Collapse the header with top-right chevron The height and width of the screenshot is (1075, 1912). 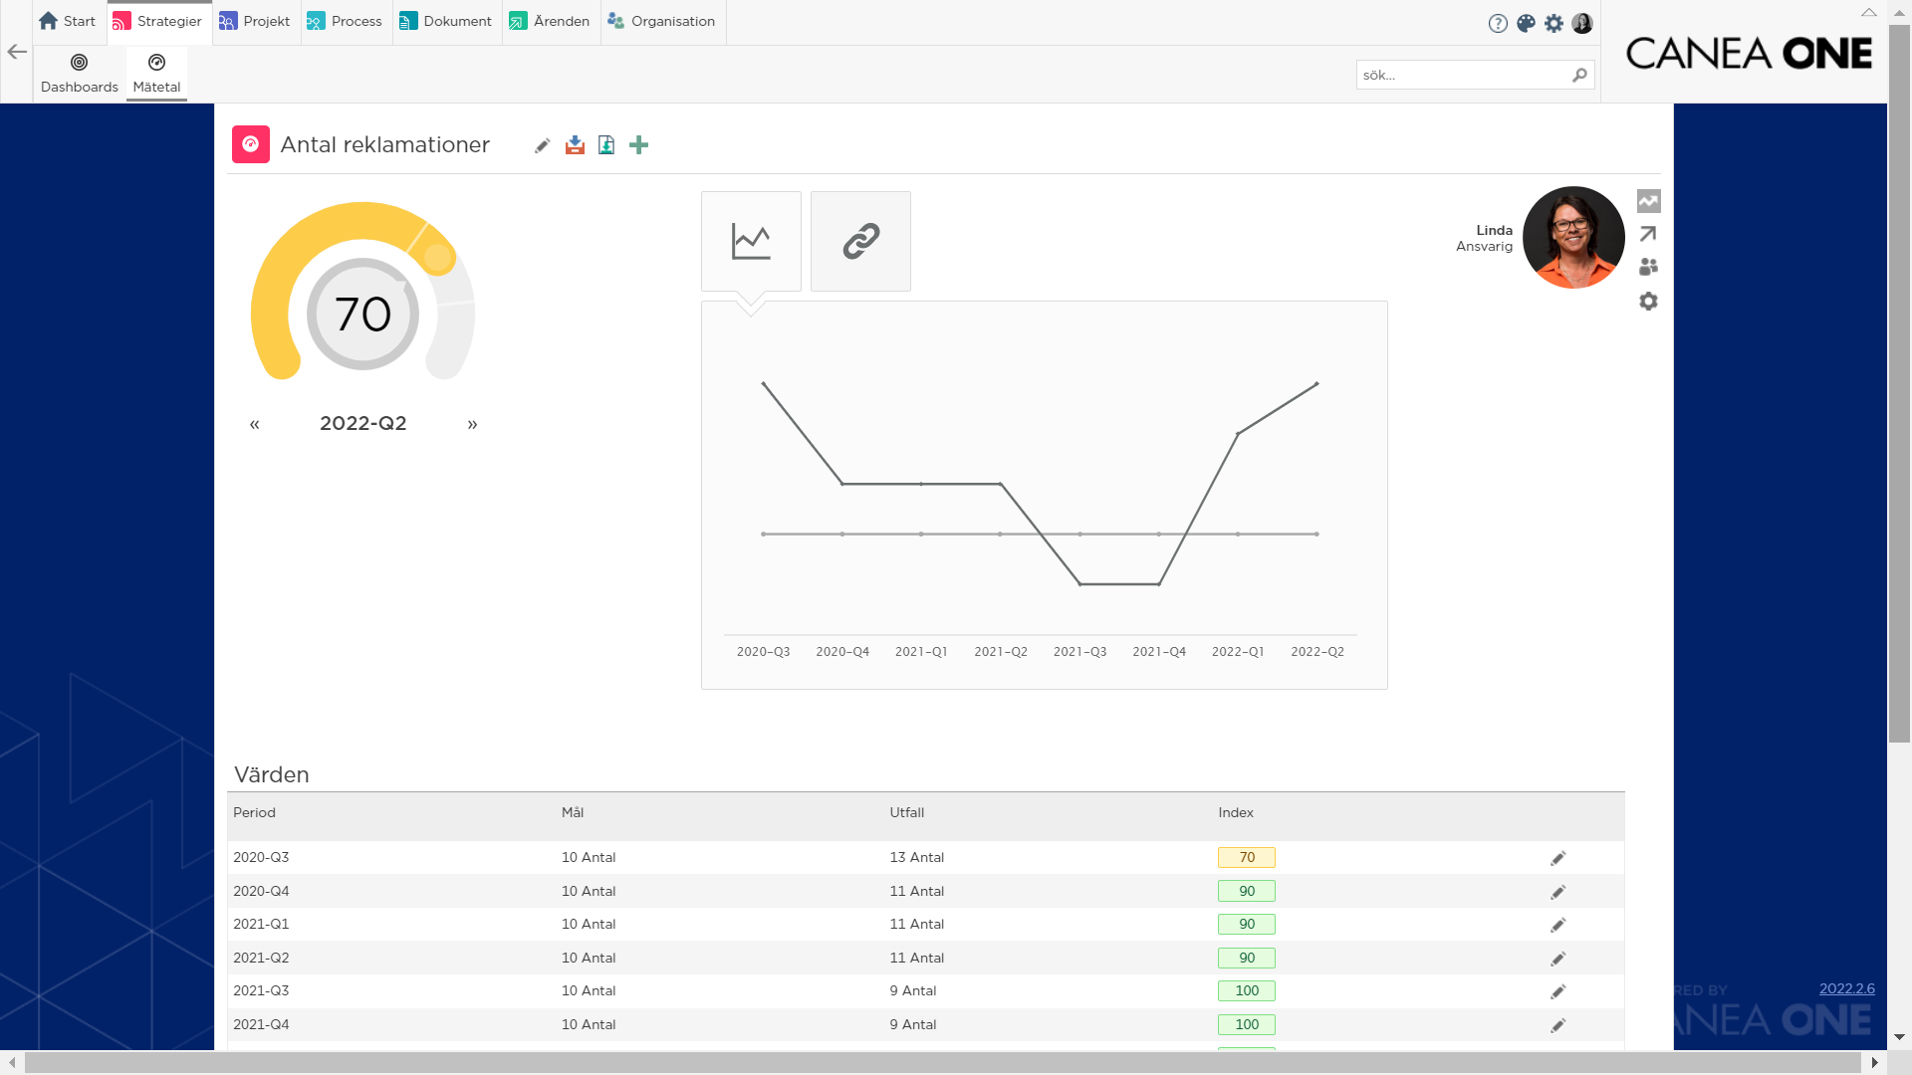(x=1869, y=12)
